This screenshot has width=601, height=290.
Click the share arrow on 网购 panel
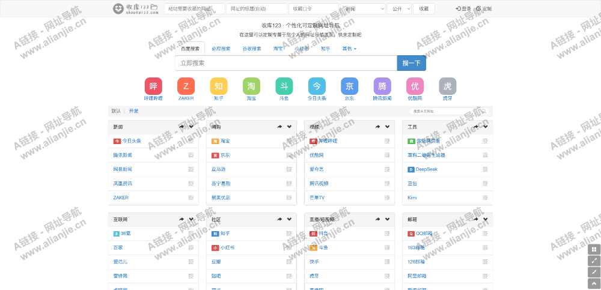(x=280, y=127)
